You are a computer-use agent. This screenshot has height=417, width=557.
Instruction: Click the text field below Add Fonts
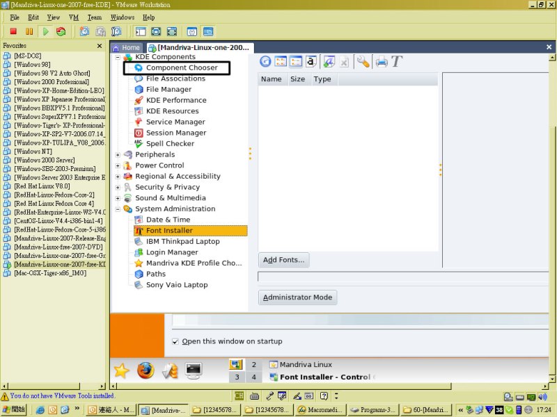pos(403,277)
